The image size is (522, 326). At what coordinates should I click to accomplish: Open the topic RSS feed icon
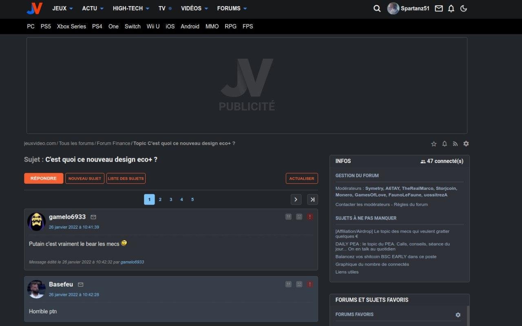(455, 144)
